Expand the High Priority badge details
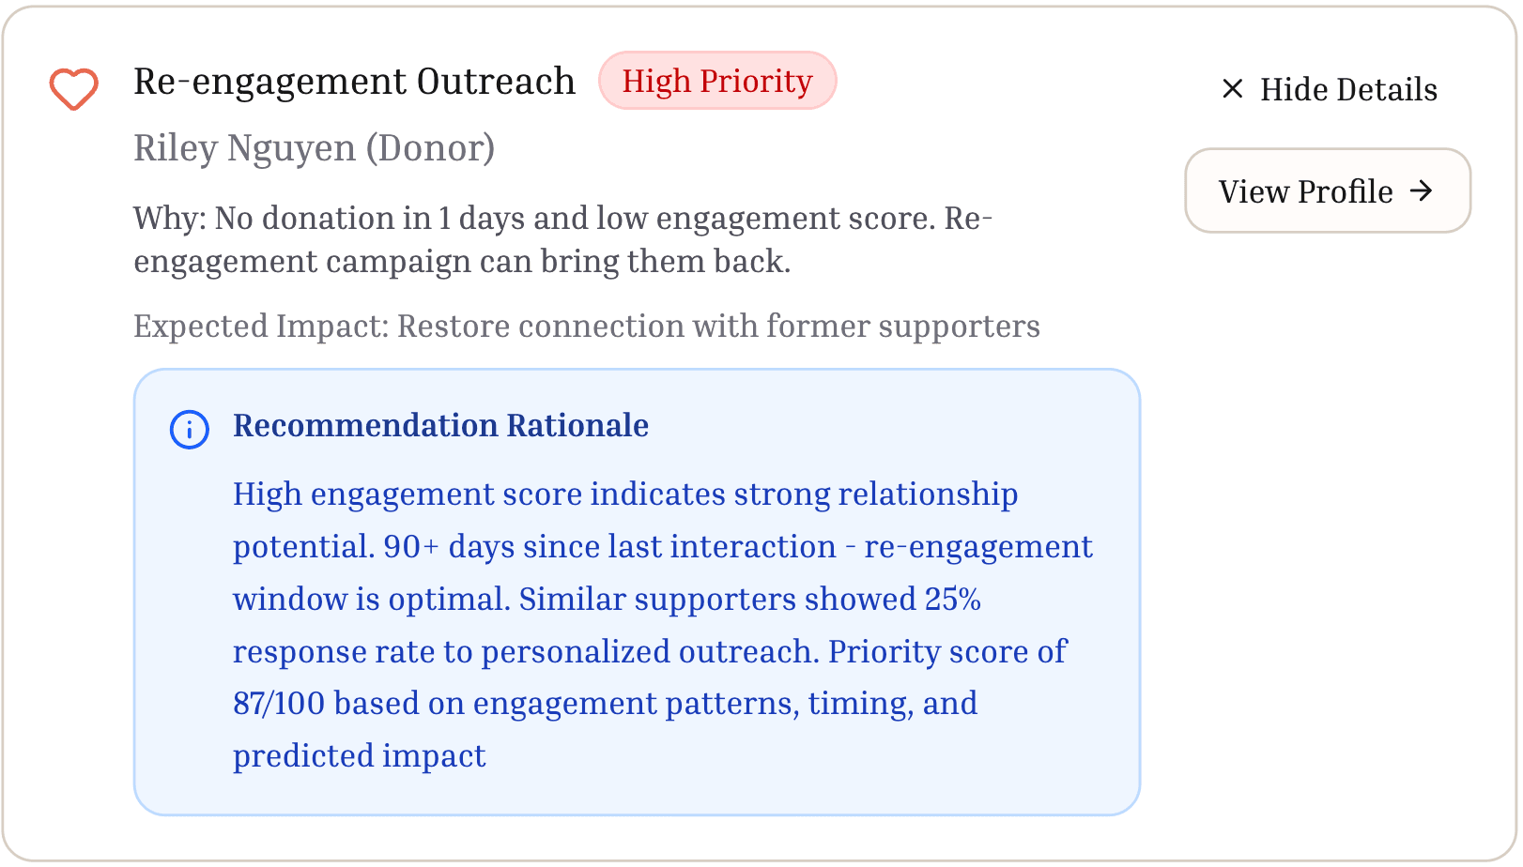 717,81
